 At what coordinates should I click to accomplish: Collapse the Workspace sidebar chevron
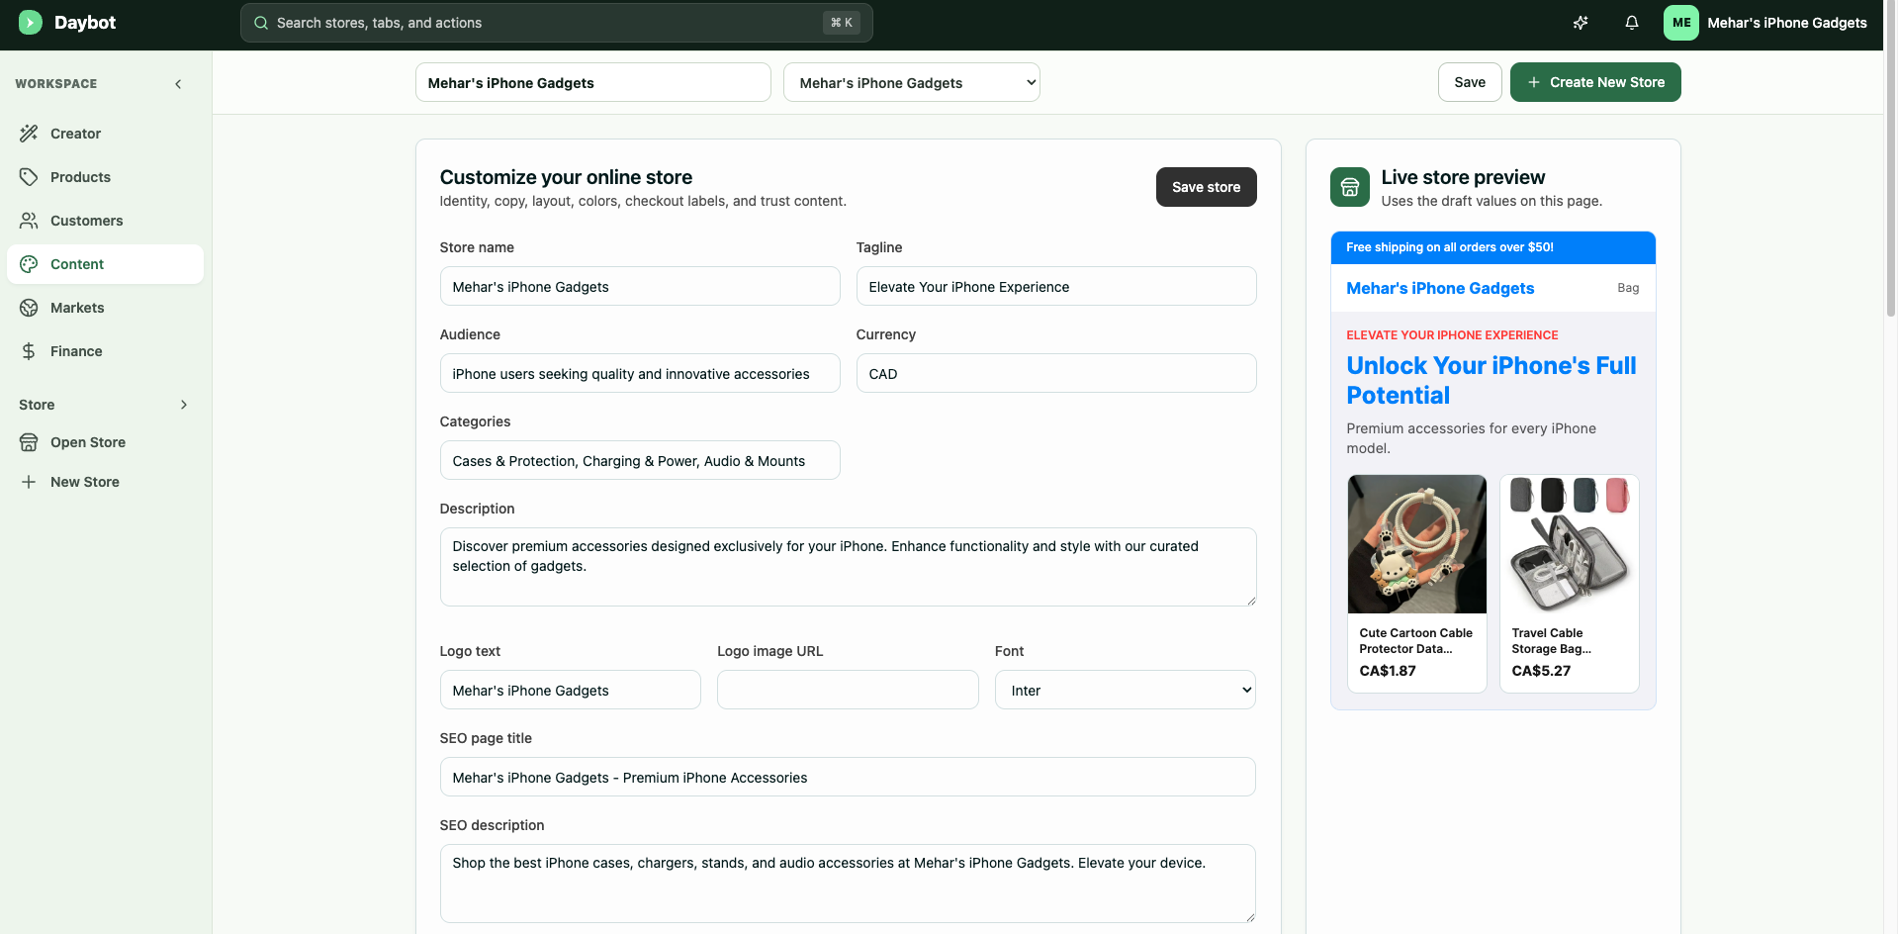click(178, 84)
